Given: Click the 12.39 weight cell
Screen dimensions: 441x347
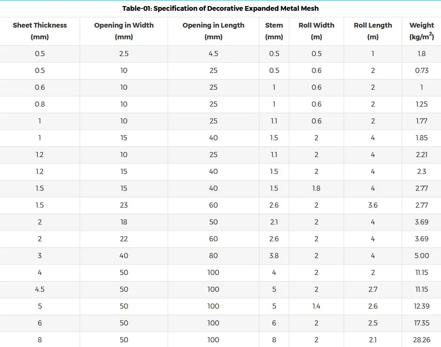Looking at the screenshot, I should pos(422,306).
